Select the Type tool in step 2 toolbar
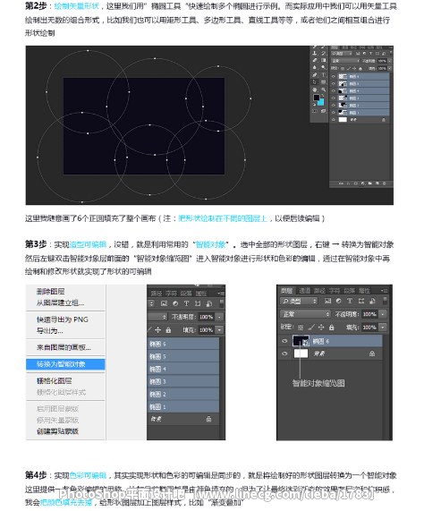The width and height of the screenshot is (424, 511). (x=324, y=75)
